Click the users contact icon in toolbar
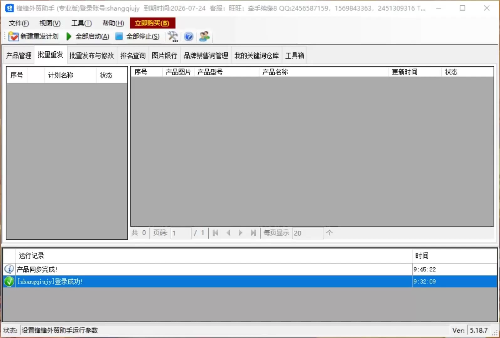 pos(205,37)
